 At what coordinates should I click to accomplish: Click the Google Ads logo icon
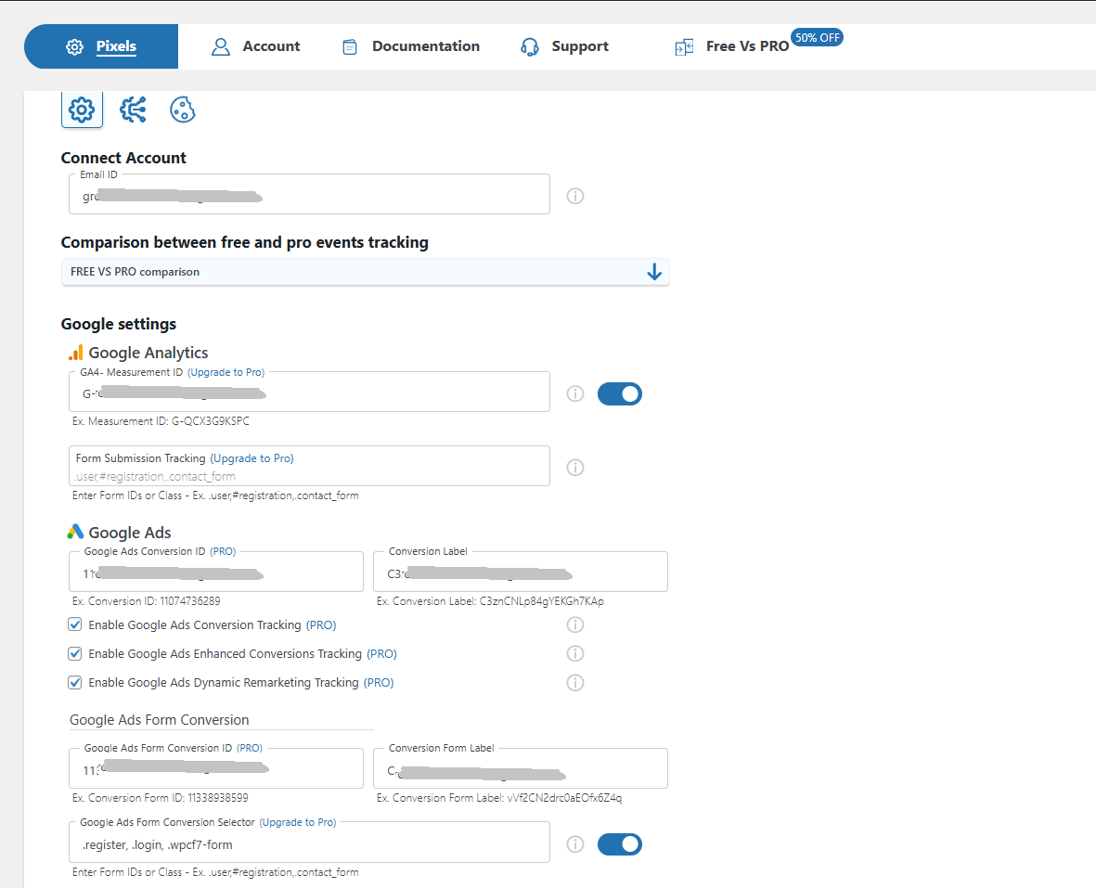tap(75, 533)
